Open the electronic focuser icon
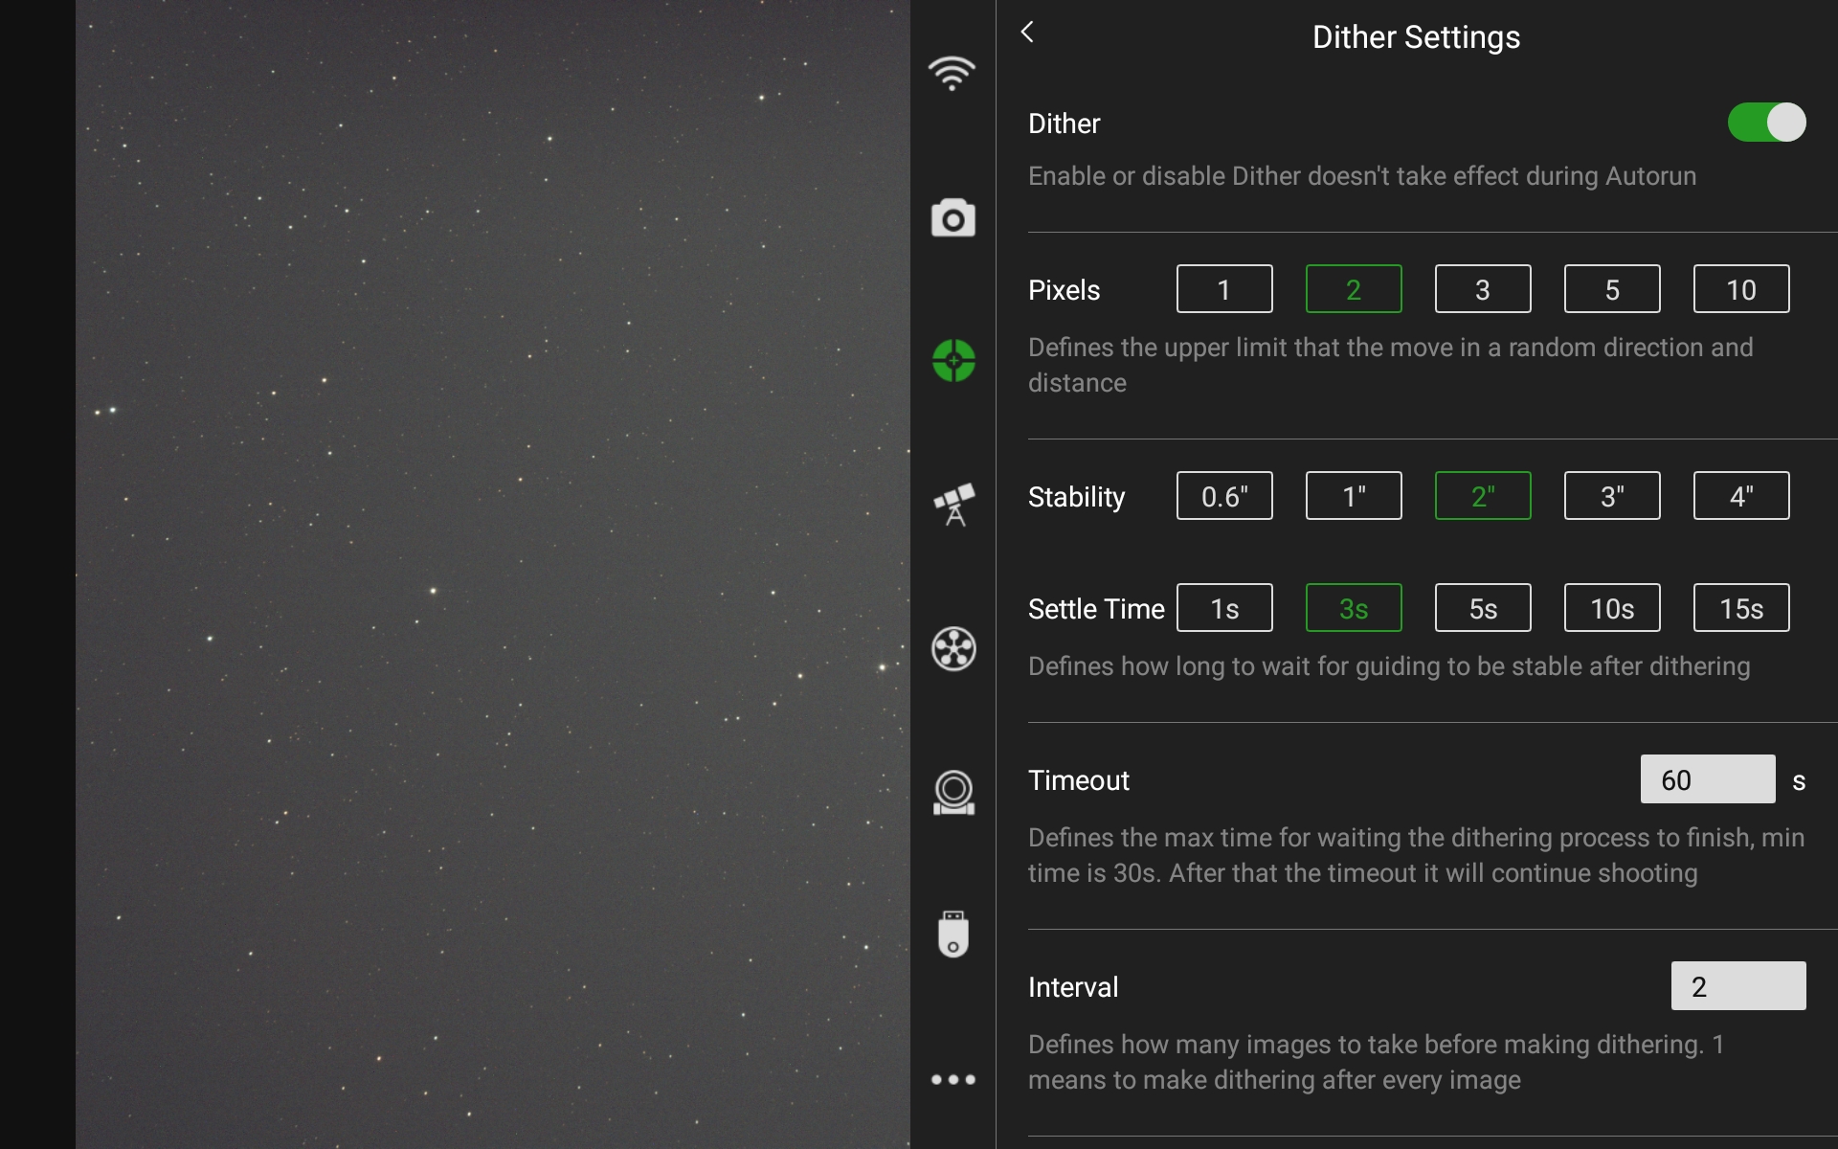Image resolution: width=1838 pixels, height=1149 pixels. [x=953, y=793]
